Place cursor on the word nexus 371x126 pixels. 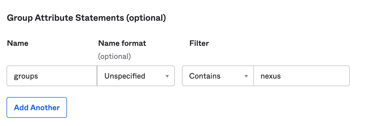[x=270, y=76]
